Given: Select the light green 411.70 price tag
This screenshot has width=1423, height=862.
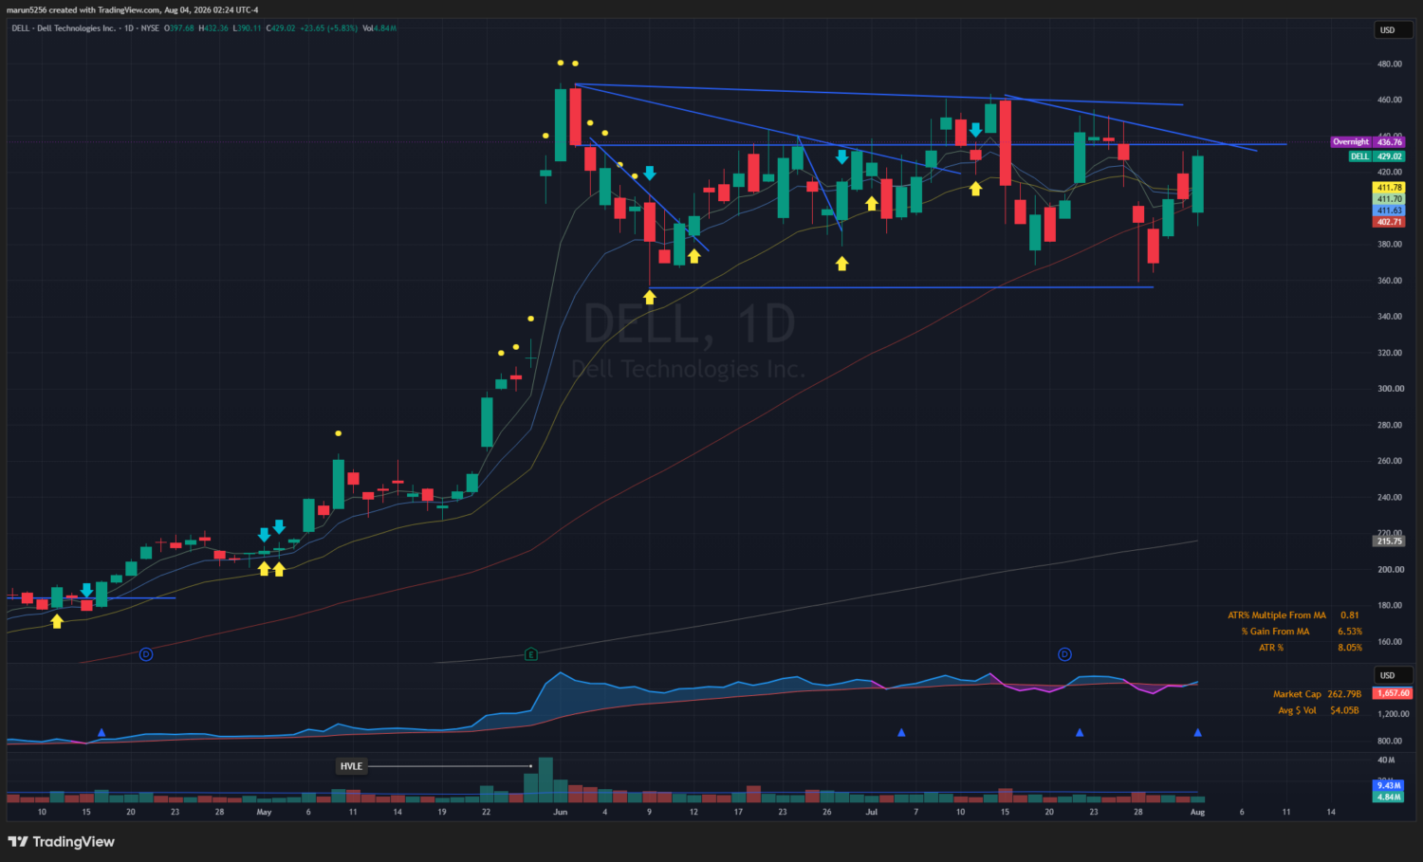Looking at the screenshot, I should (1390, 199).
